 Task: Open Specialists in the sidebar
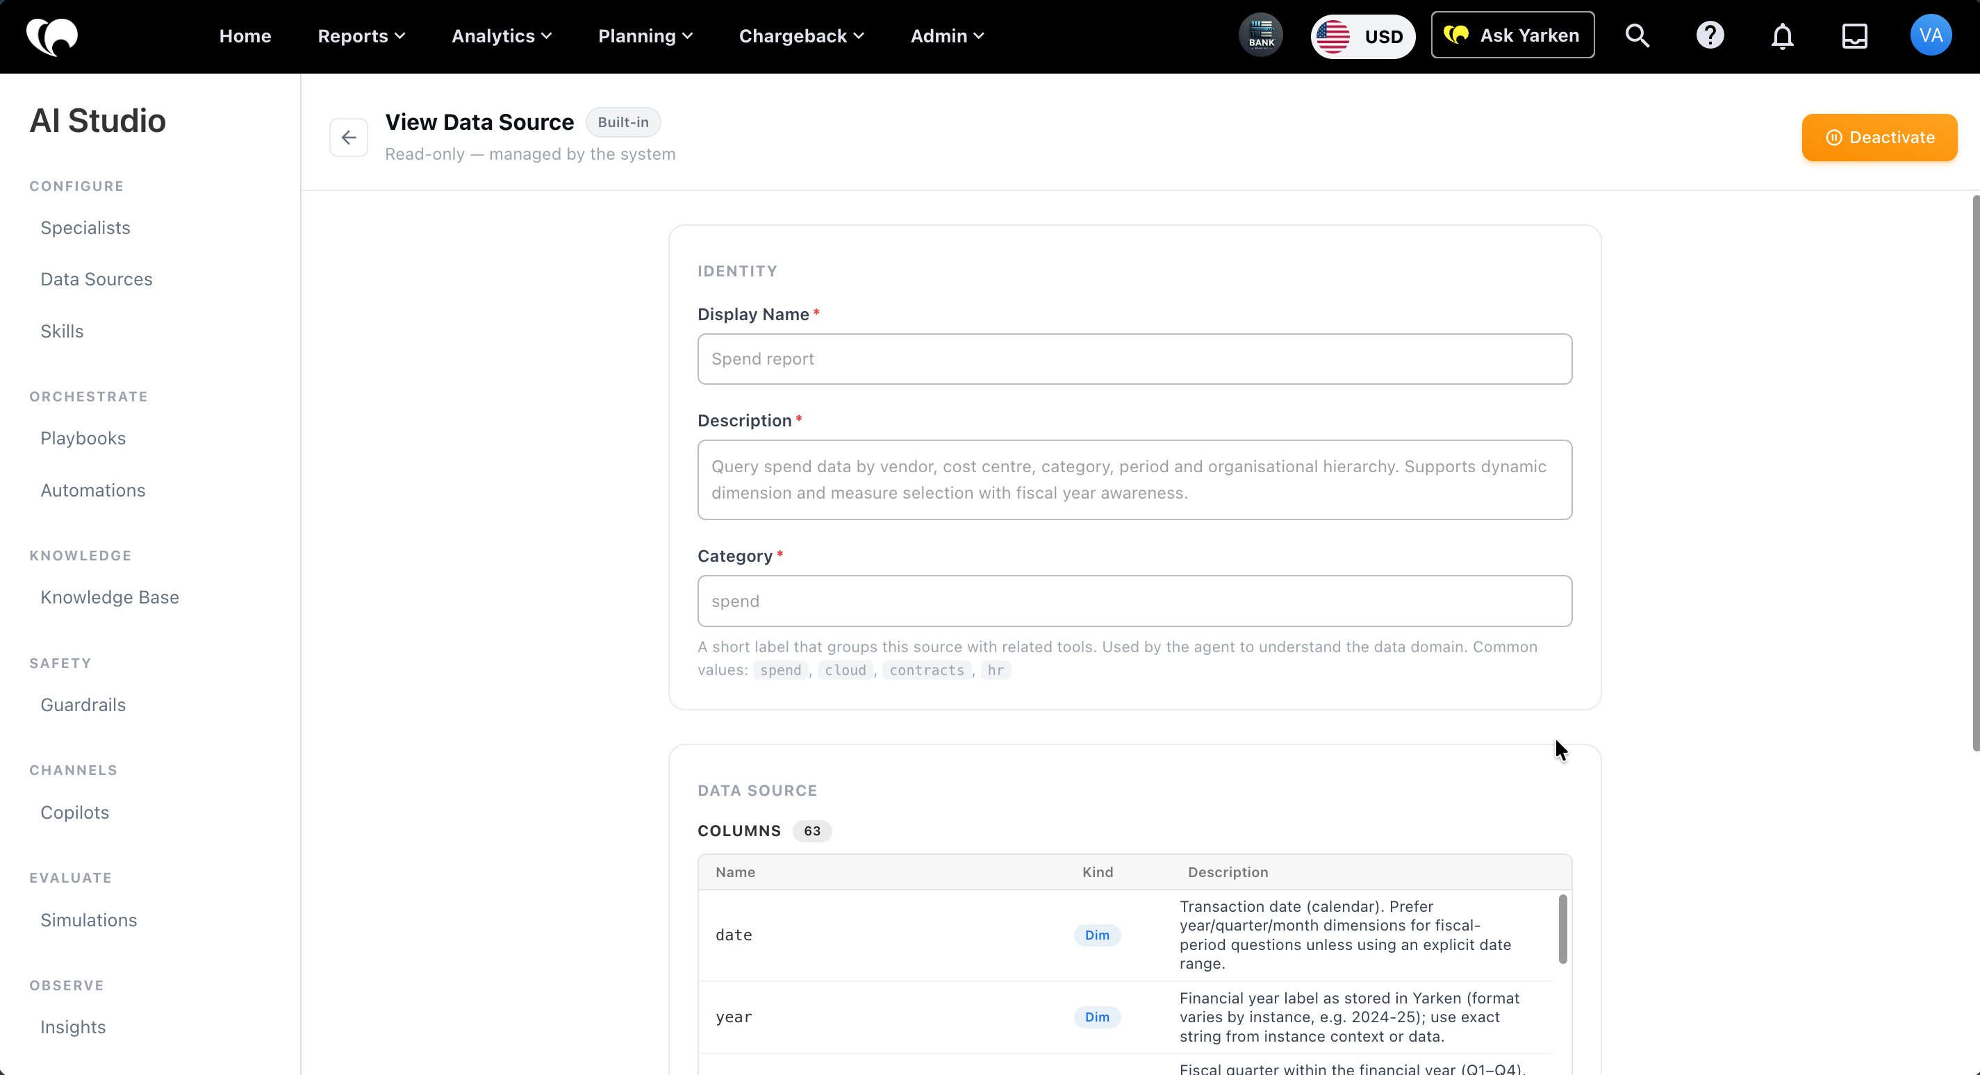(85, 228)
